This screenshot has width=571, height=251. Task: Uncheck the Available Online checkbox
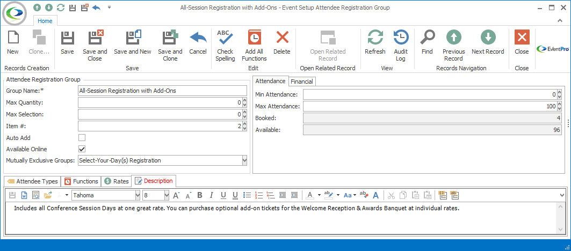click(82, 149)
